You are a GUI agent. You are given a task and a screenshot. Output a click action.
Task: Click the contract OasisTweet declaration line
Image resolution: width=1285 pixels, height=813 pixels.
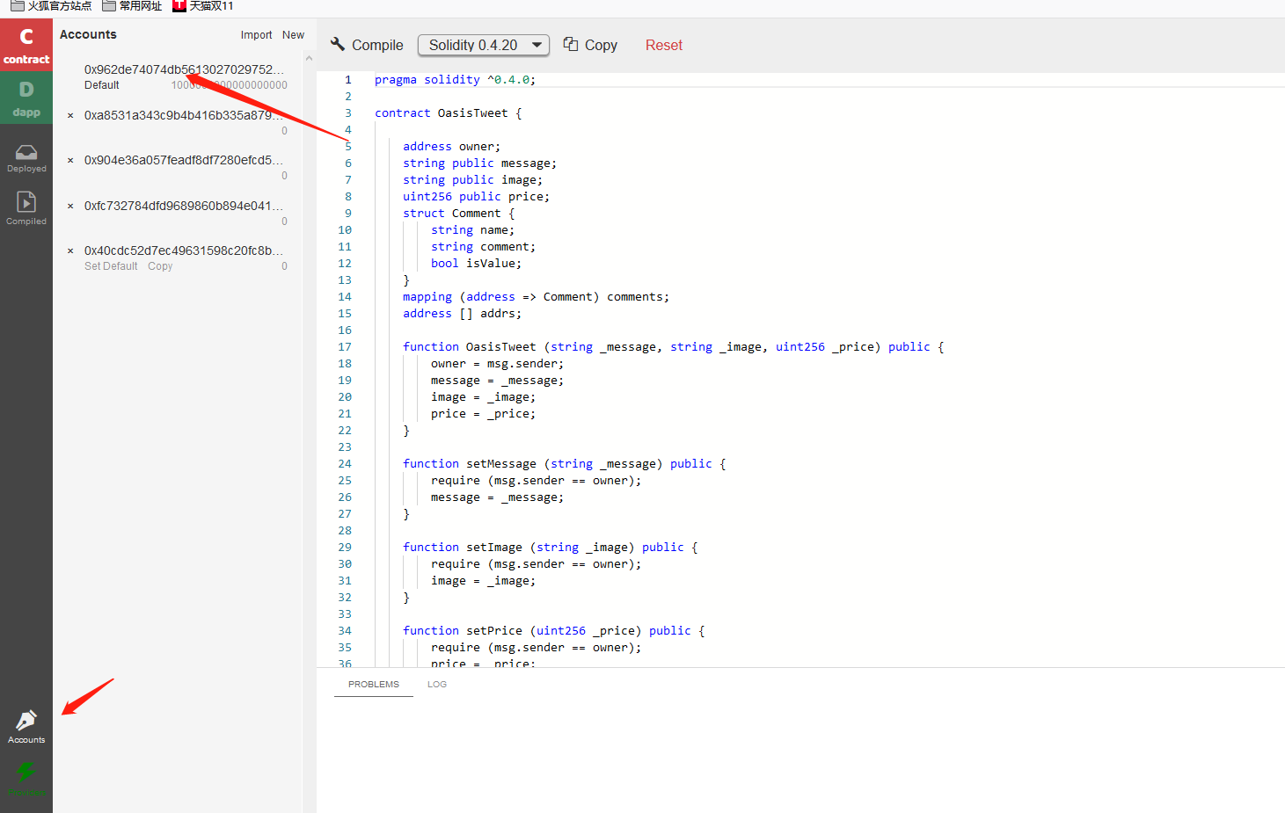click(448, 113)
